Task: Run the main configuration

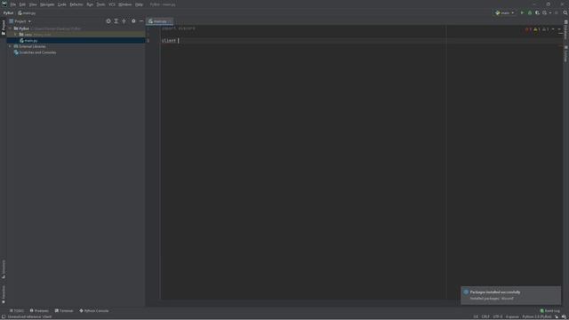Action: pos(522,13)
